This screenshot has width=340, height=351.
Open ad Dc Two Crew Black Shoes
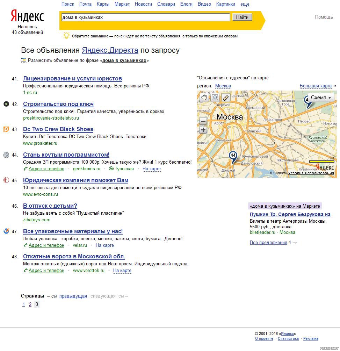point(58,129)
